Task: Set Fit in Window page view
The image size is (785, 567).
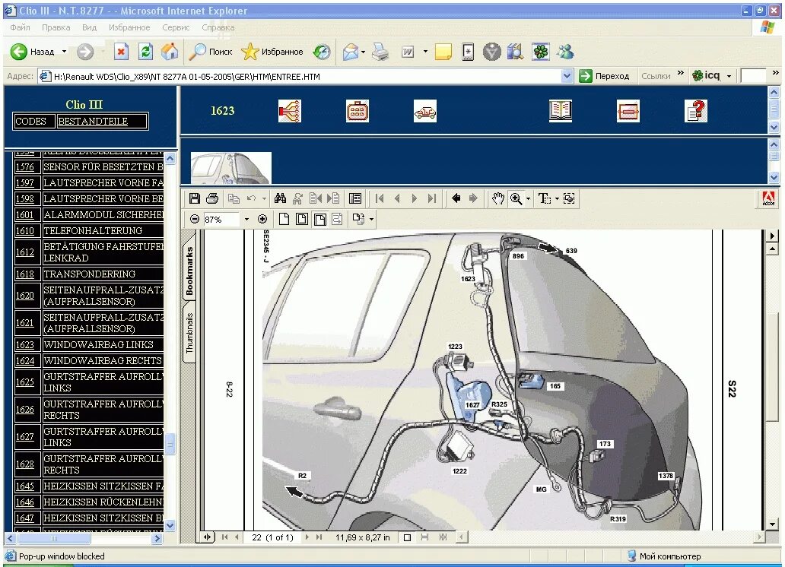Action: point(302,219)
